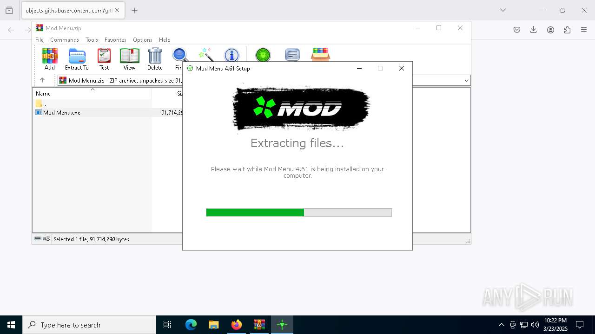
Task: Click the network tray icon
Action: 524,325
